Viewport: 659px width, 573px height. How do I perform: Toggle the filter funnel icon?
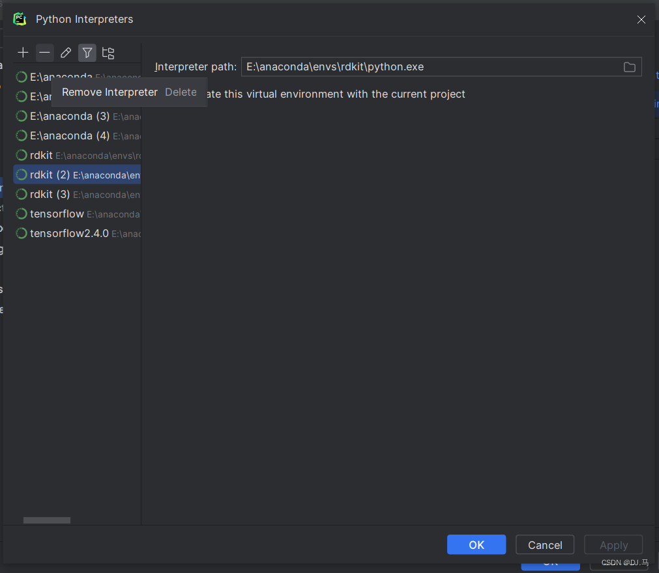87,53
